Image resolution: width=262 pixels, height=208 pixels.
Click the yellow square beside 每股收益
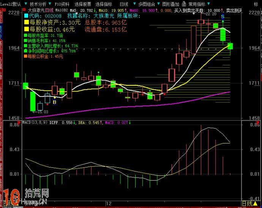(27, 29)
